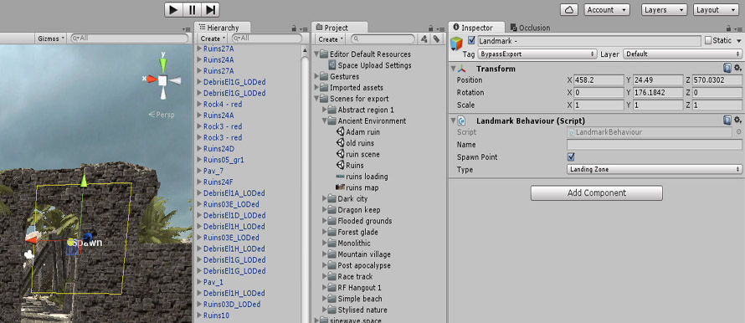Click the Step frame button
The height and width of the screenshot is (323, 745).
coord(210,9)
